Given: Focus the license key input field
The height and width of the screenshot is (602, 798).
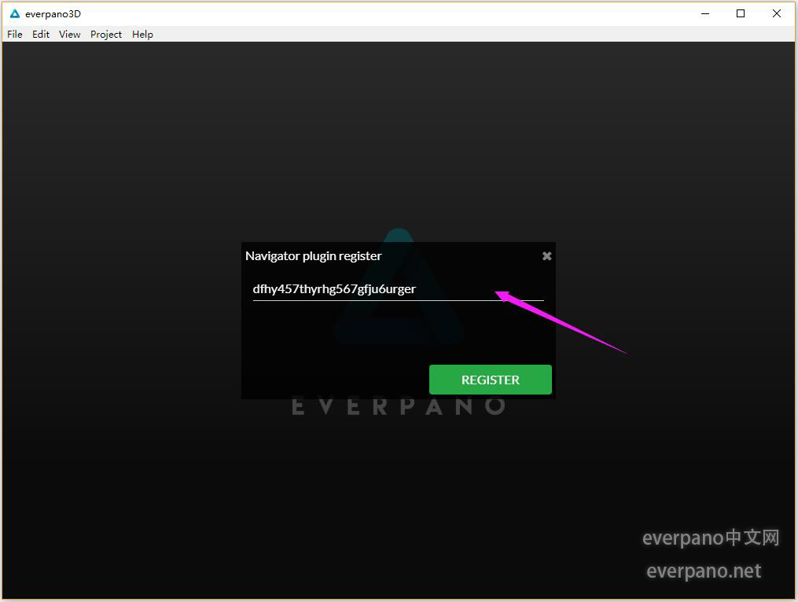Looking at the screenshot, I should 398,289.
